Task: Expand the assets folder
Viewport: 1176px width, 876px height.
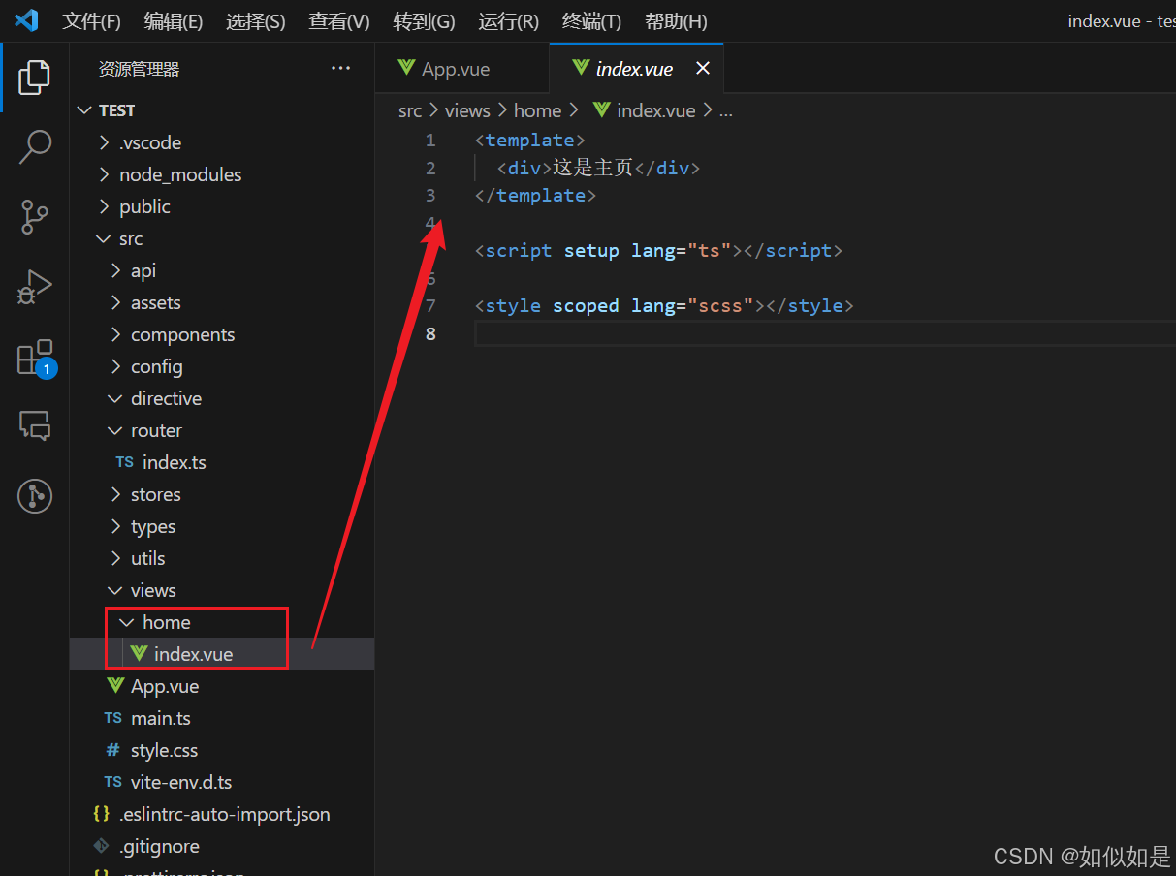Action: [116, 302]
